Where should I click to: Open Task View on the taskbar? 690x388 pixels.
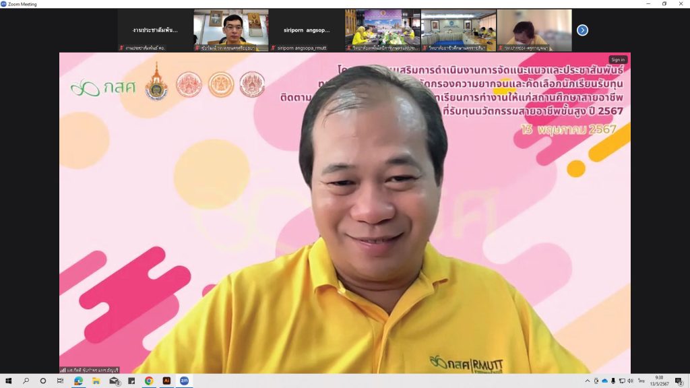60,381
